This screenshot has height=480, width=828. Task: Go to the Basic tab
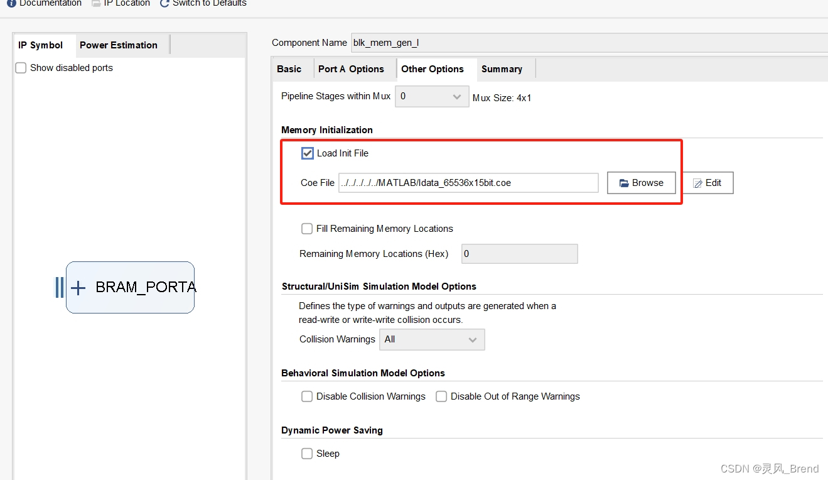pyautogui.click(x=289, y=69)
